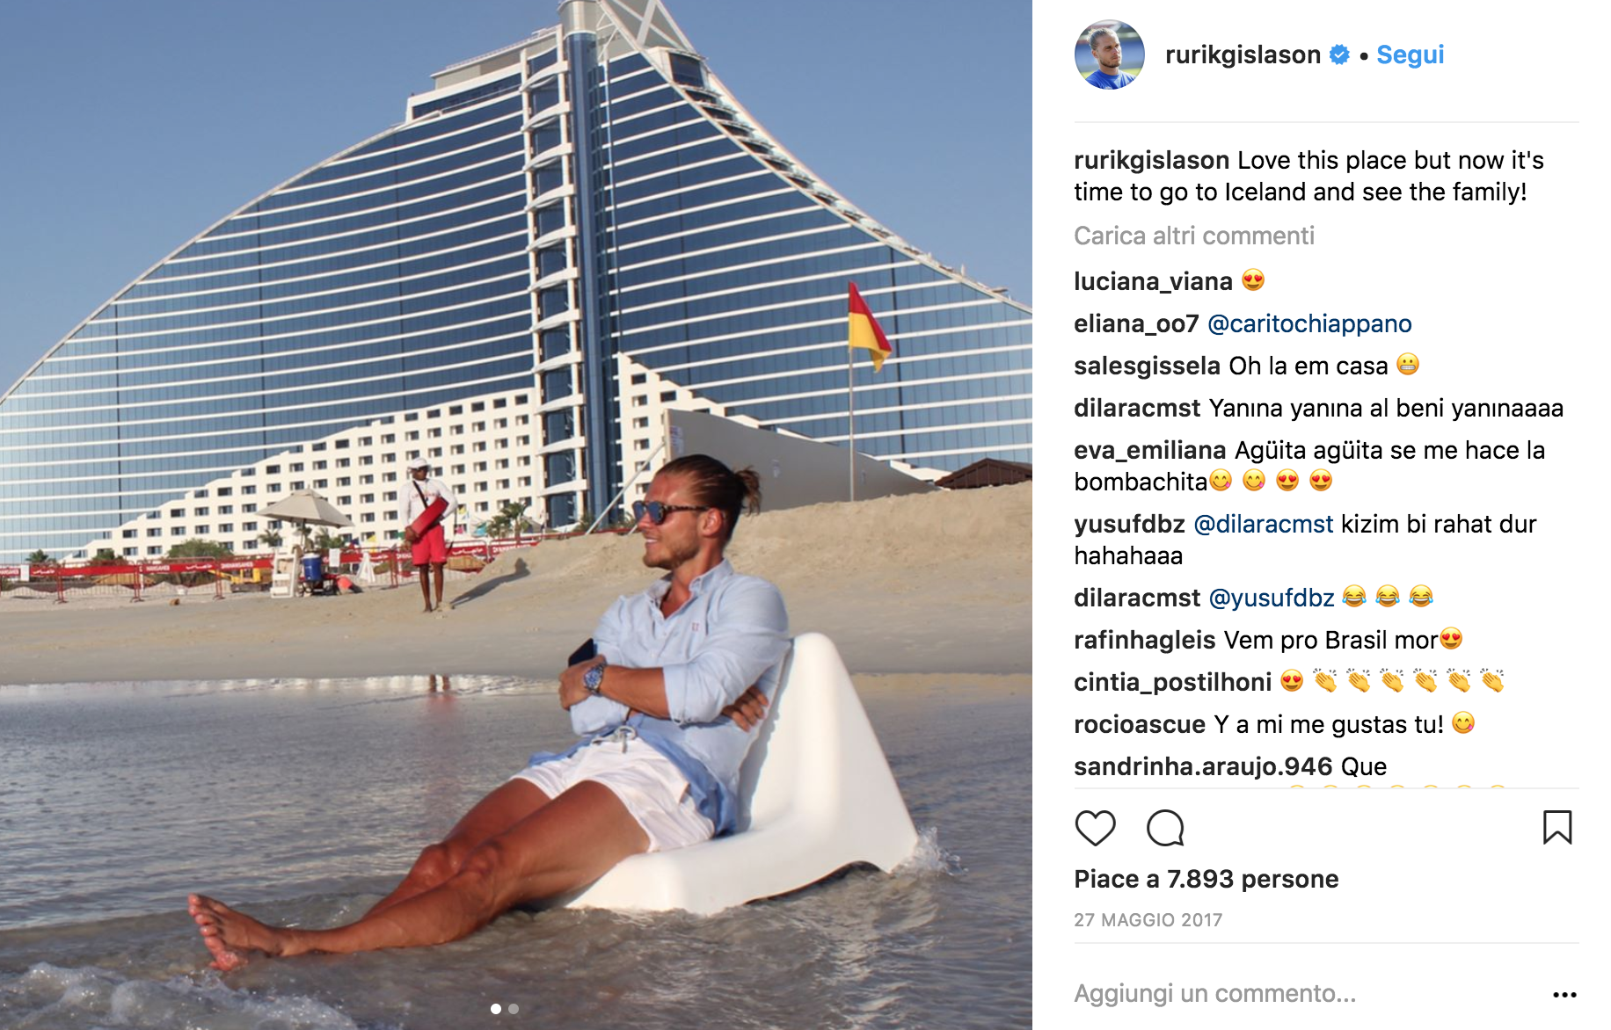Screen dimensions: 1611x1030
Task: Open the @dilaracmst mention in yusufdbz's comment
Action: tap(1263, 524)
